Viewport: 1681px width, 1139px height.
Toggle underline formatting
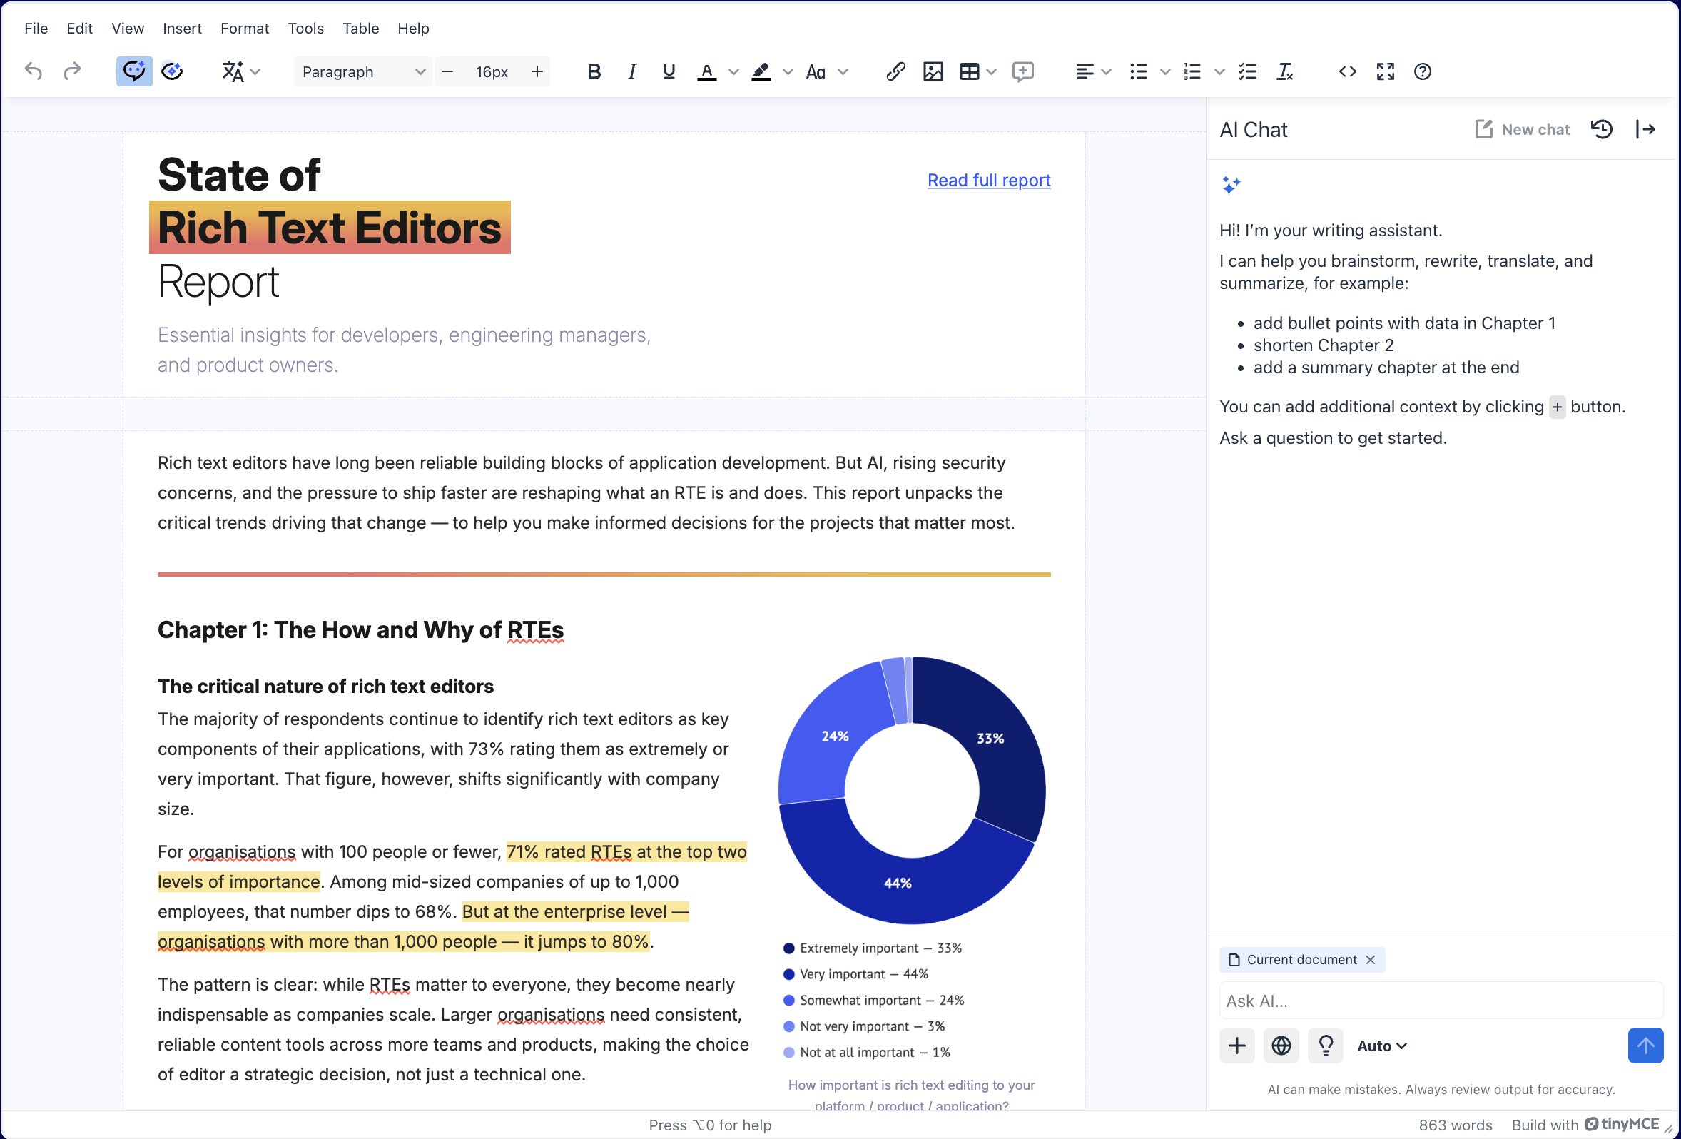click(669, 71)
